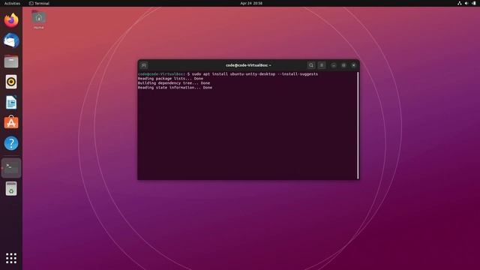The image size is (480, 270).
Task: Open Rhythmbox music player
Action: [11, 82]
